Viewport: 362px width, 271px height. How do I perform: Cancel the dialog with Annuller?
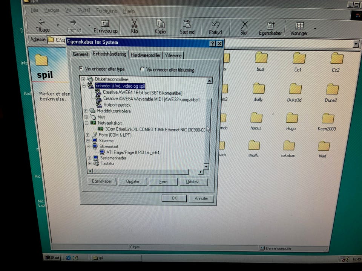click(x=201, y=199)
